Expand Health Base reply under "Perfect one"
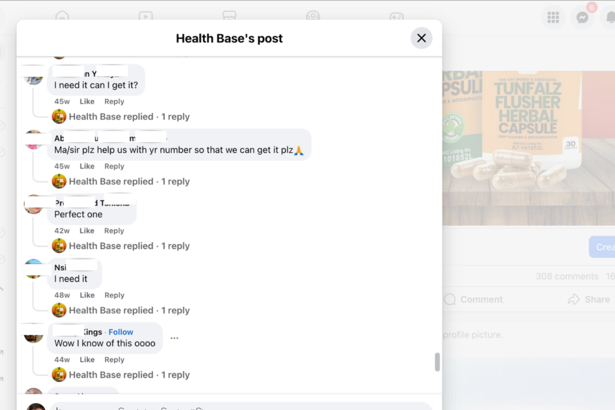 click(x=130, y=246)
